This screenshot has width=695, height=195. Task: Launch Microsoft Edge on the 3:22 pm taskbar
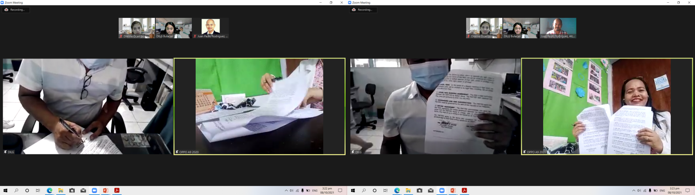(49, 191)
